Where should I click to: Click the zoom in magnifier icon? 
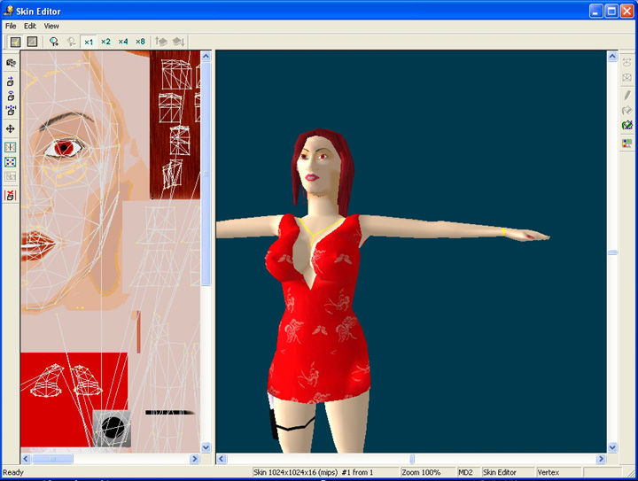(x=54, y=42)
